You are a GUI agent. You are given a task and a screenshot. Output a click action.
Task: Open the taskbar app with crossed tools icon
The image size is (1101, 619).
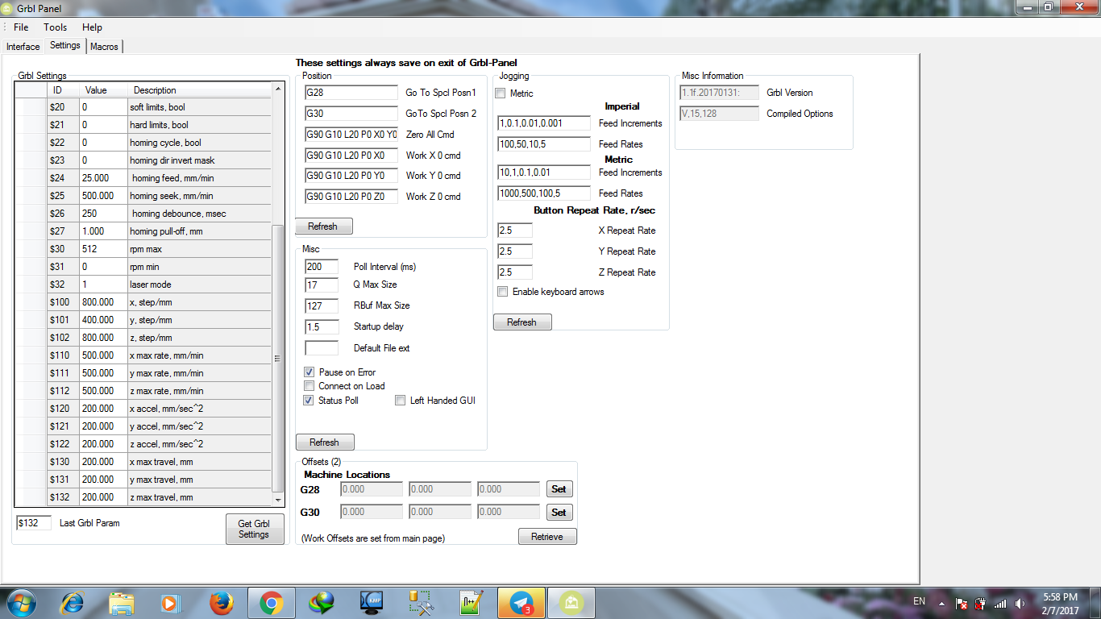[x=422, y=602]
